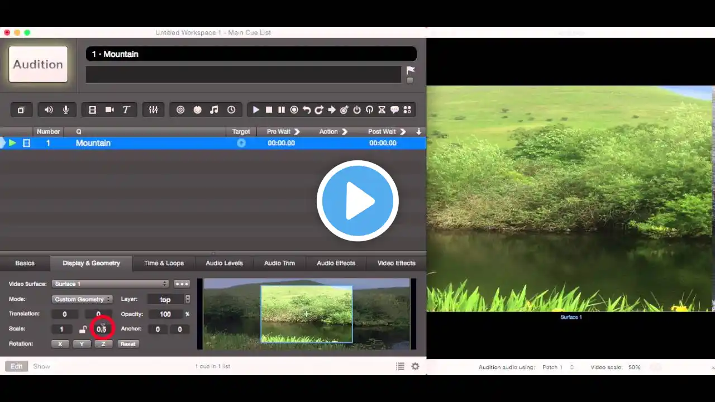Viewport: 715px width, 402px height.
Task: Open the Video Effects tab
Action: point(396,263)
